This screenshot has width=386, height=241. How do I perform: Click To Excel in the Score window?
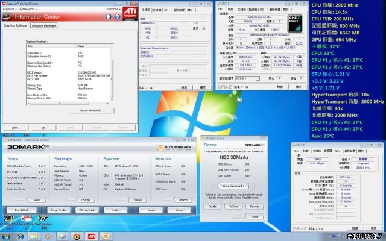coord(233,207)
